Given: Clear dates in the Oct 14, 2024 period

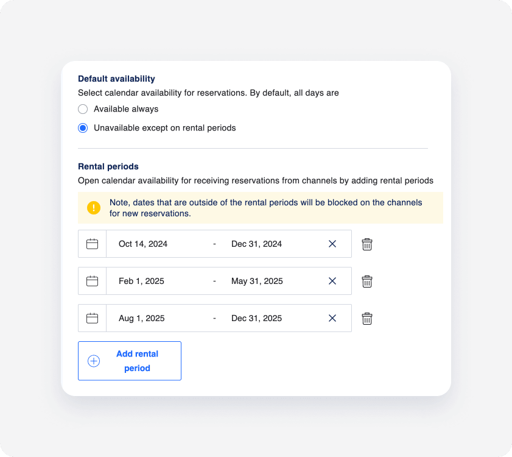Looking at the screenshot, I should point(332,244).
